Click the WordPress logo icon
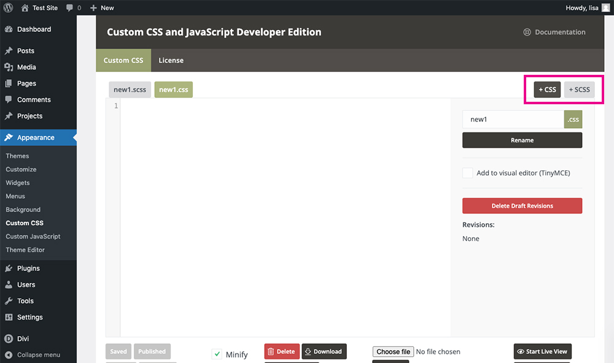Viewport: 614px width, 363px height. (x=8, y=8)
